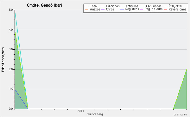Click the CC BY-SA 3.0 license text
Screen dimensions: 190x117
[x=180, y=115]
